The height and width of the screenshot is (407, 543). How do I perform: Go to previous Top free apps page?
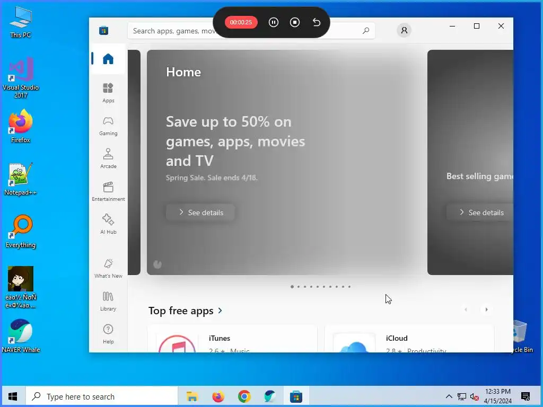pyautogui.click(x=466, y=309)
